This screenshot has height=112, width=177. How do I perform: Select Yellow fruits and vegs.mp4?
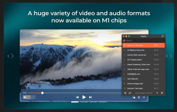144,69
